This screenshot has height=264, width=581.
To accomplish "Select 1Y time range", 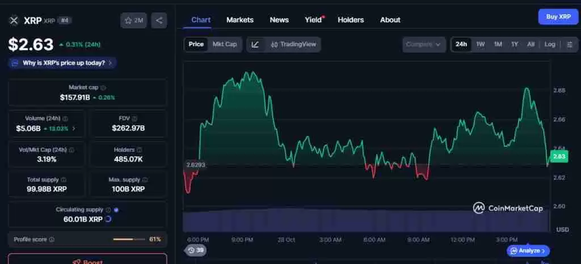I will coord(515,44).
